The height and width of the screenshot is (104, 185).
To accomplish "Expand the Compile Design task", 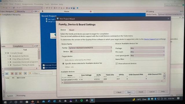I will [x=6, y=53].
